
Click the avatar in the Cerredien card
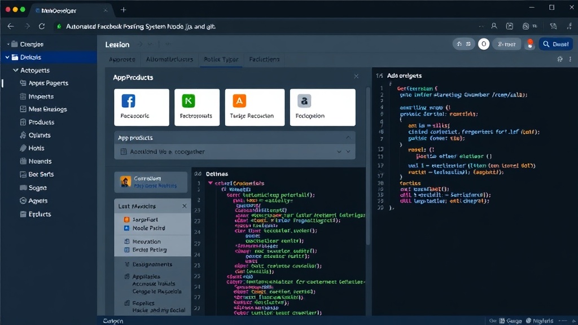click(x=125, y=182)
